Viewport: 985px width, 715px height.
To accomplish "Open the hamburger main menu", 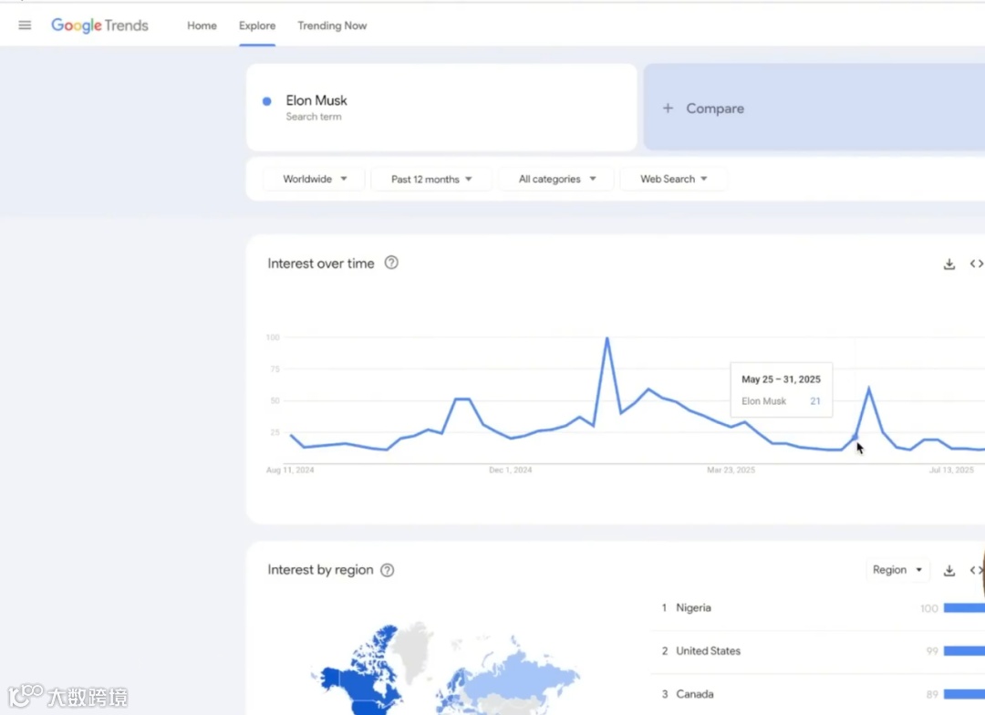I will (x=25, y=26).
